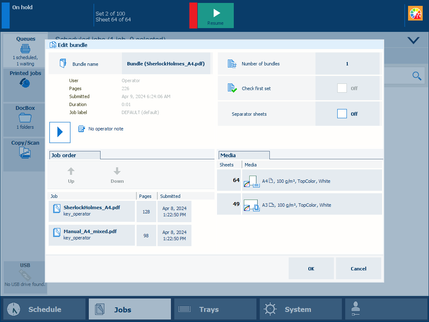Toggle Separator sheets checkbox

[342, 114]
